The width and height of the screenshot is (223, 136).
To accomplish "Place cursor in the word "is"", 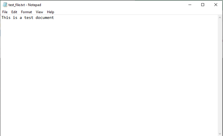I will tap(15, 17).
